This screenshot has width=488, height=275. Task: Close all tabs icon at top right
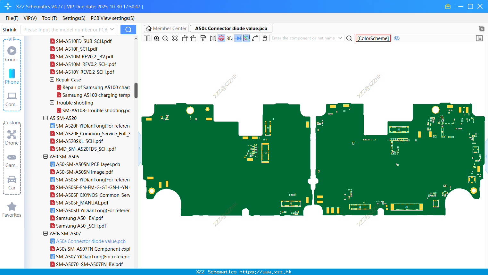(x=481, y=29)
